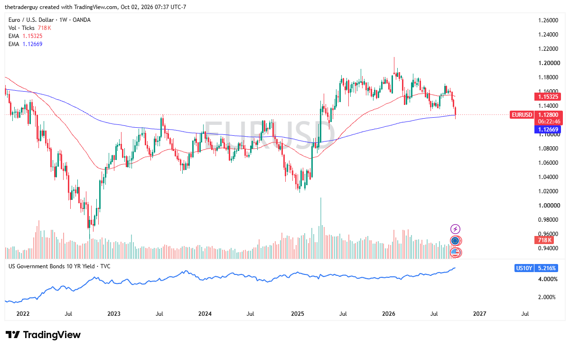Click the 0.94000 price axis label
This screenshot has height=349, width=570.
click(x=548, y=248)
